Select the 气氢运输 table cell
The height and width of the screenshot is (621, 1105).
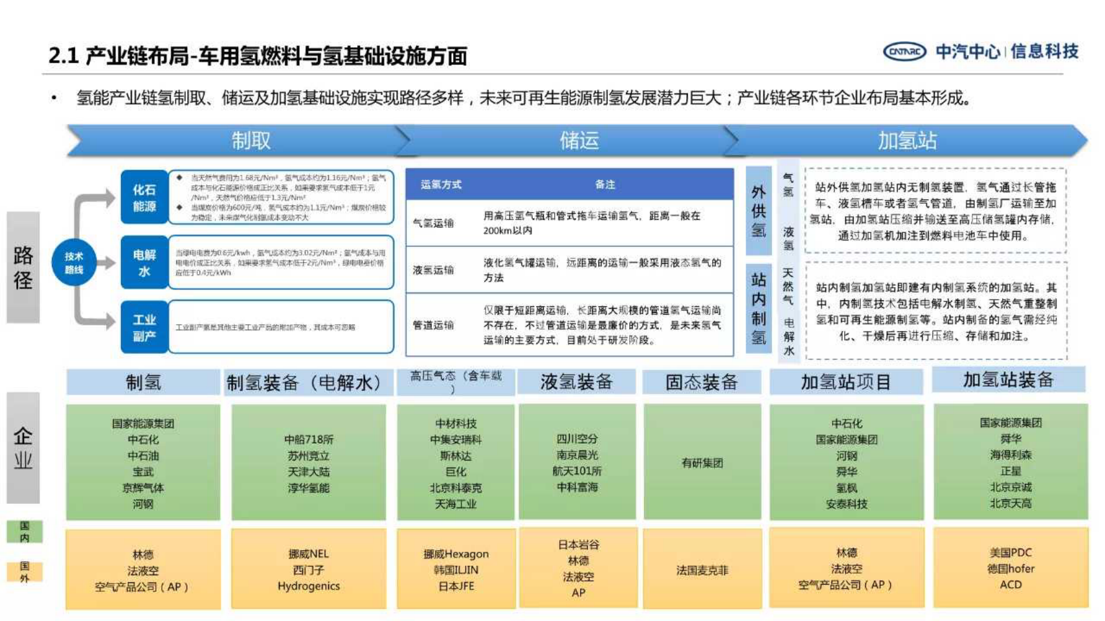coord(433,223)
